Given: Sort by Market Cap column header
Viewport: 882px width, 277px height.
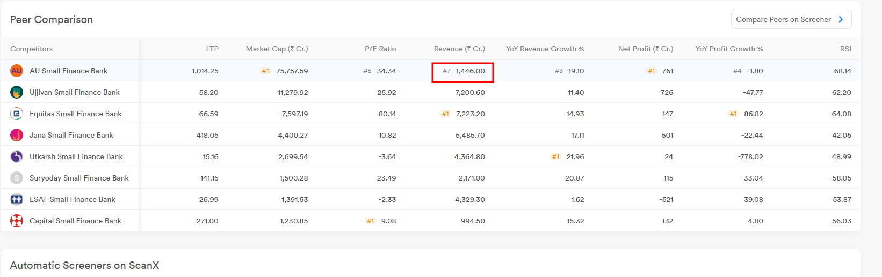Looking at the screenshot, I should tap(277, 49).
